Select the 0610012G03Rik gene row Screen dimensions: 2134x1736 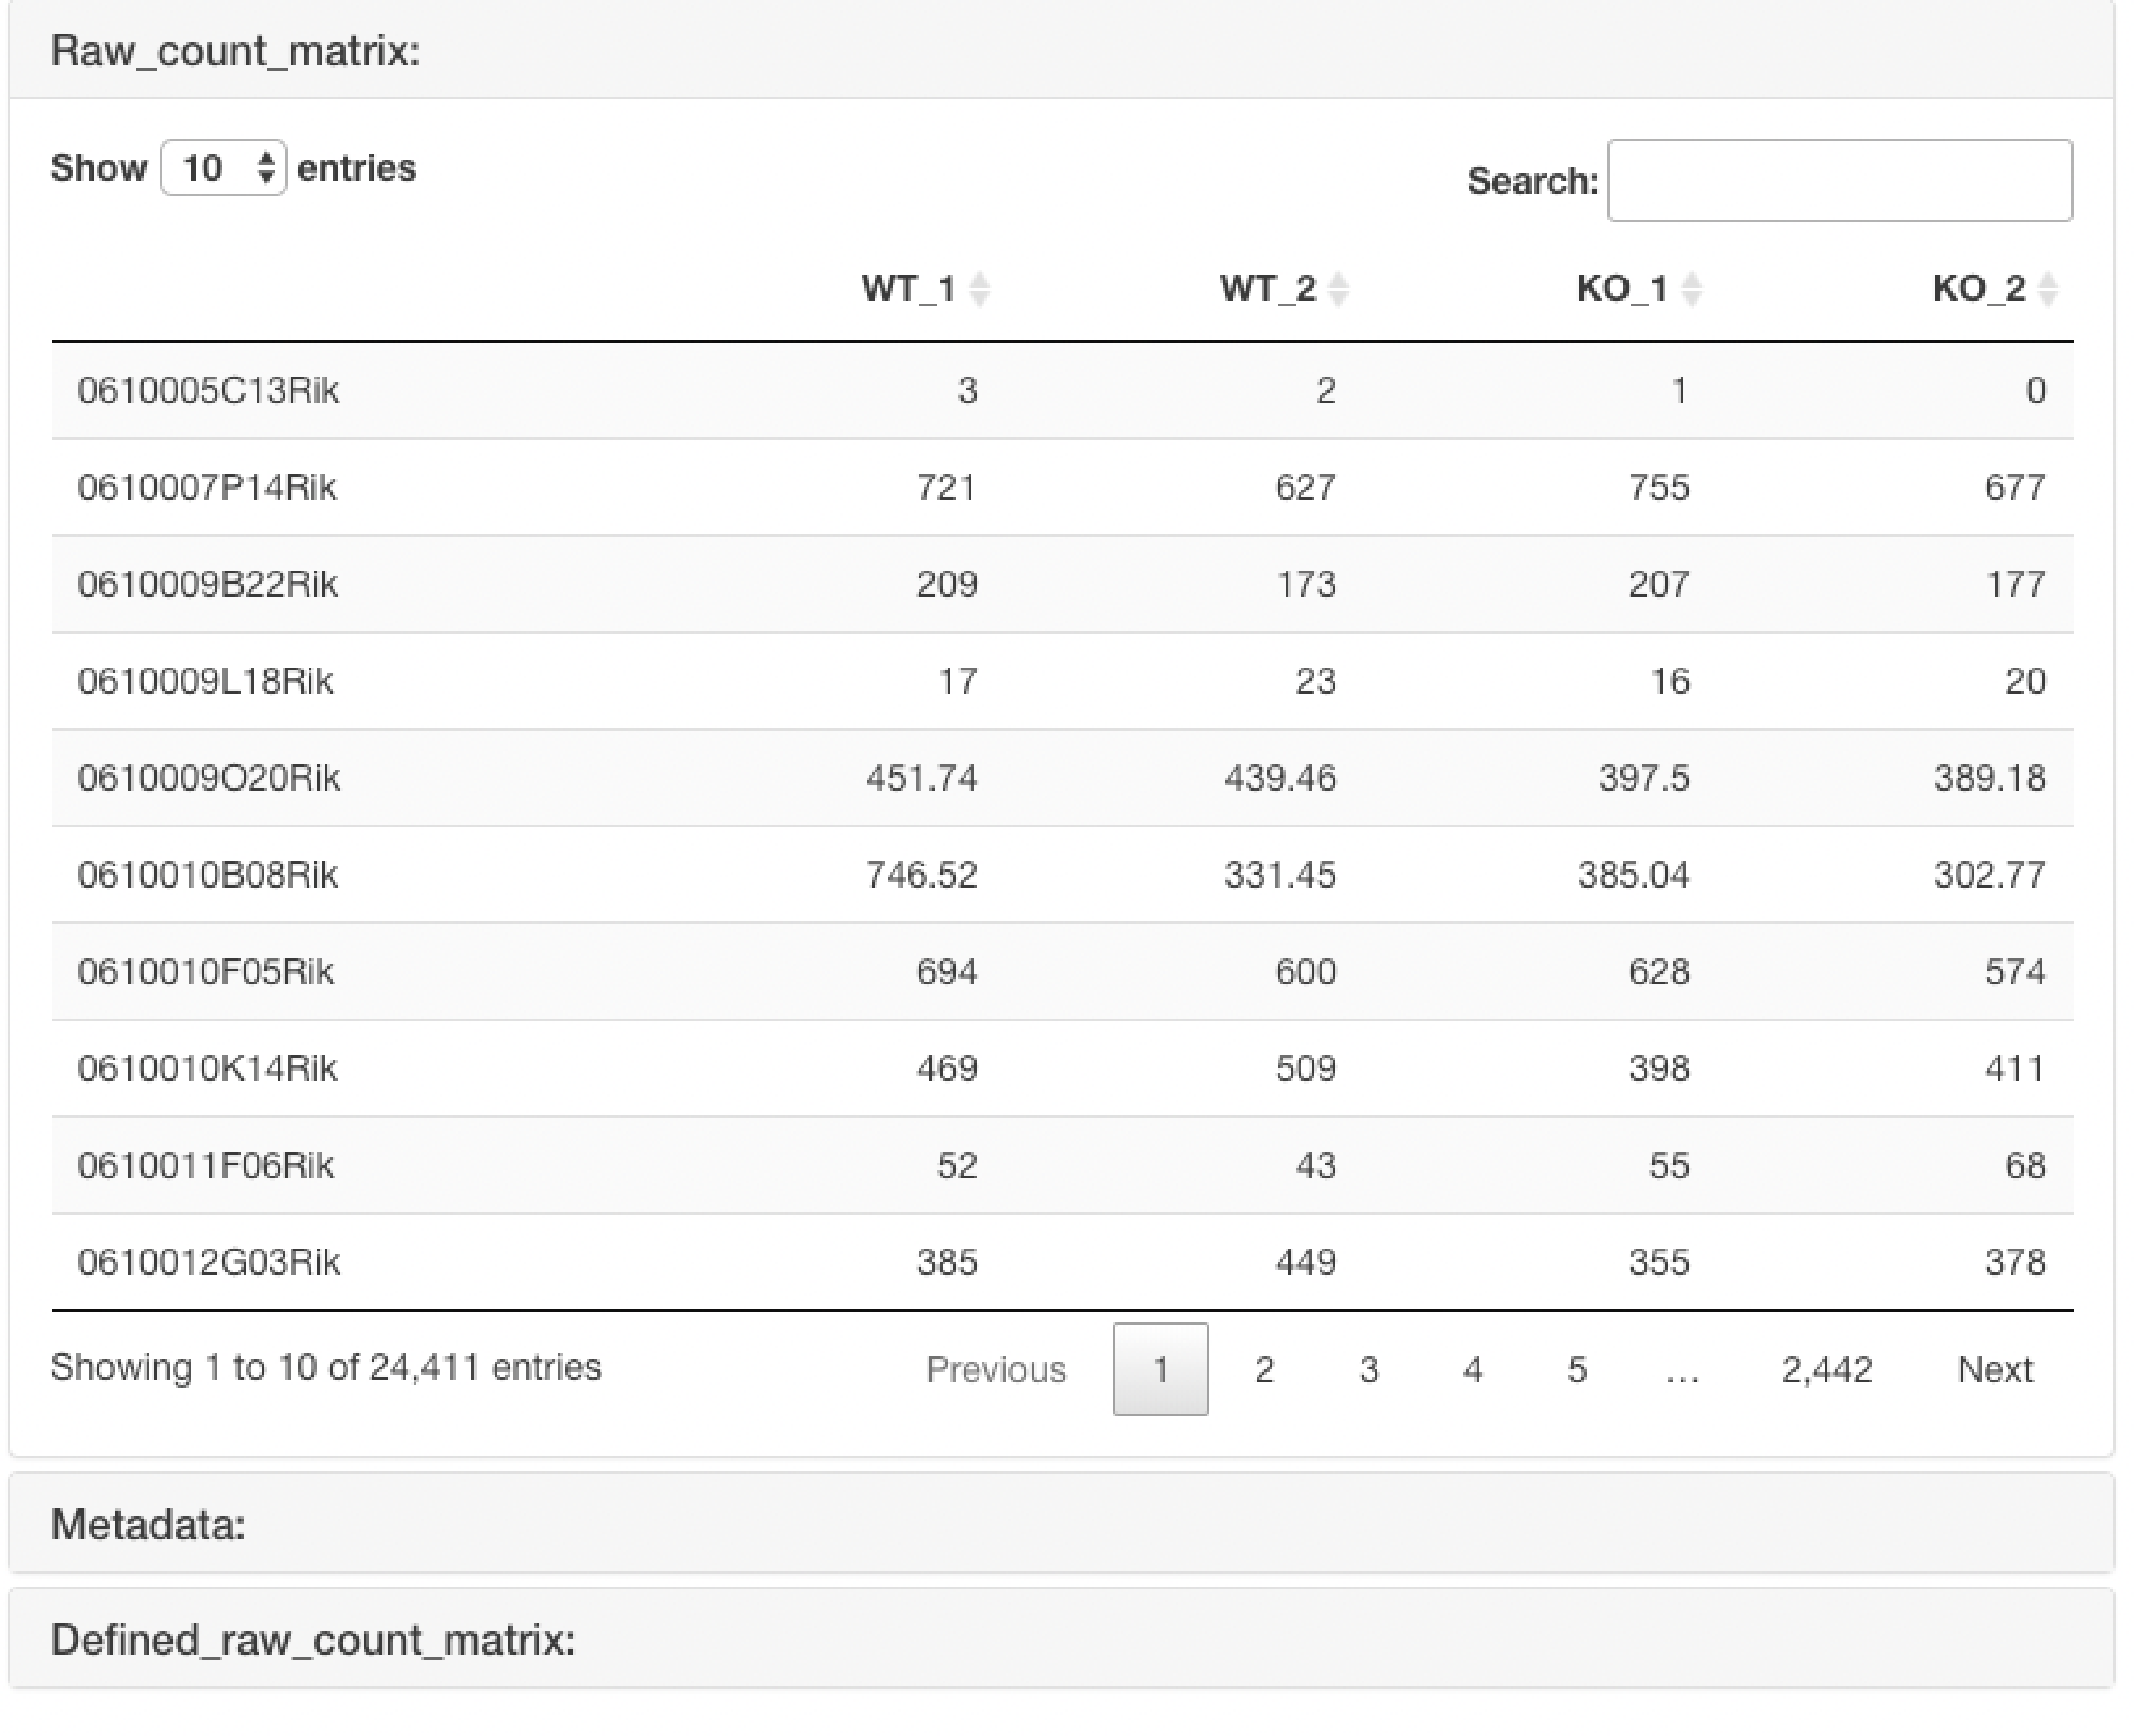point(208,1263)
